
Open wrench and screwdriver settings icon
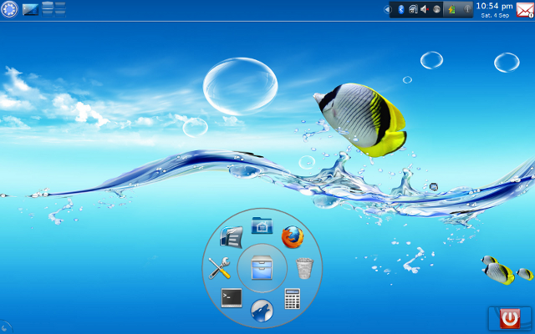(x=219, y=268)
